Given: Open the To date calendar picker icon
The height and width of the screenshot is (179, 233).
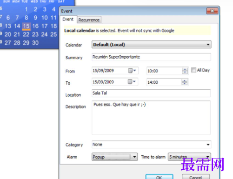Looking at the screenshot, I should coord(132,82).
